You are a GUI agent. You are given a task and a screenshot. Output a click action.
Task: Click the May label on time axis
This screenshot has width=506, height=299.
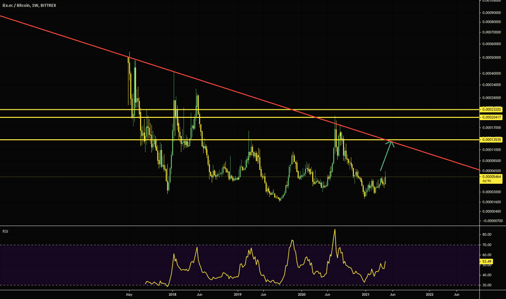(x=129, y=295)
